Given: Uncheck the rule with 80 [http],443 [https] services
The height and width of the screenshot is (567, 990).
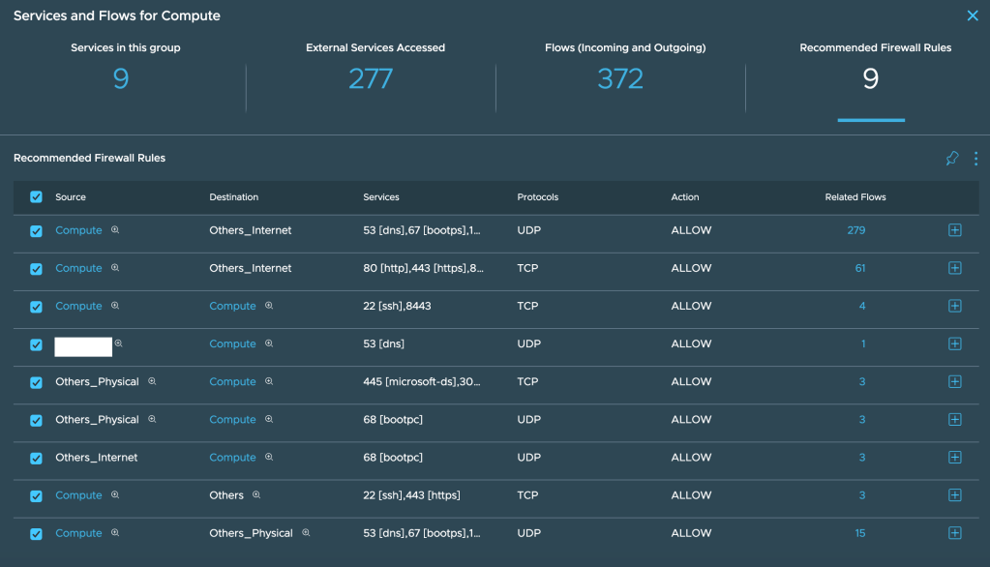Looking at the screenshot, I should (37, 269).
